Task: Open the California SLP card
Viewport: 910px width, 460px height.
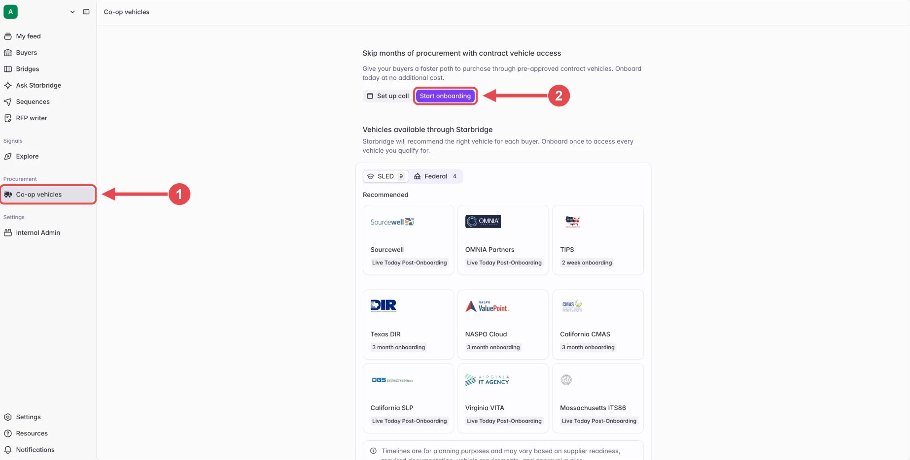Action: pos(408,398)
